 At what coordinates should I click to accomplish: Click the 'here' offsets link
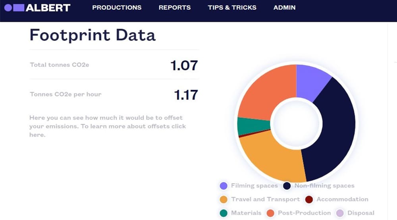point(37,135)
